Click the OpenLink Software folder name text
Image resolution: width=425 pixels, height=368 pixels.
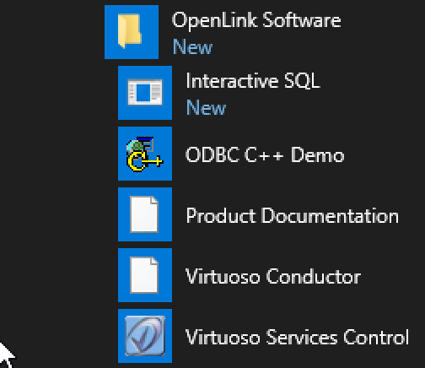coord(256,20)
